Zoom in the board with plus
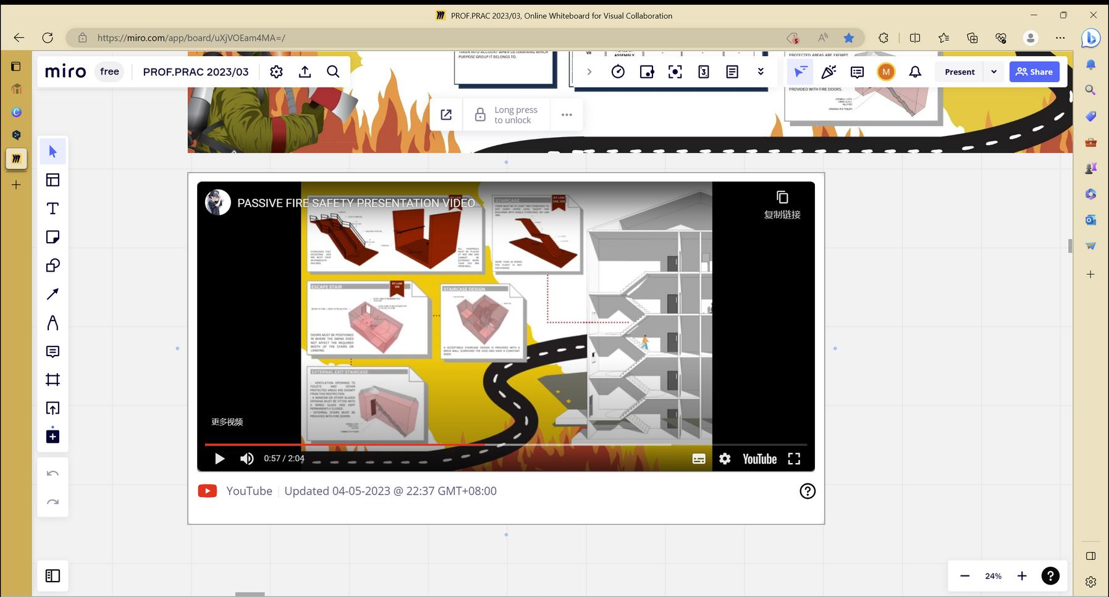Image resolution: width=1109 pixels, height=597 pixels. coord(1022,576)
